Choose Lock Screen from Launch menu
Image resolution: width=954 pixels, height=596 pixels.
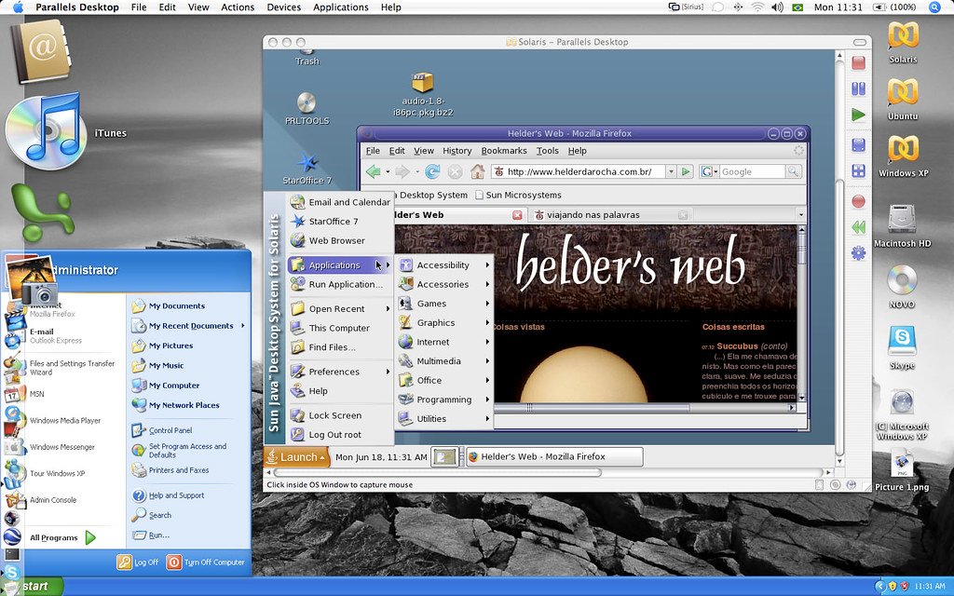click(x=339, y=415)
